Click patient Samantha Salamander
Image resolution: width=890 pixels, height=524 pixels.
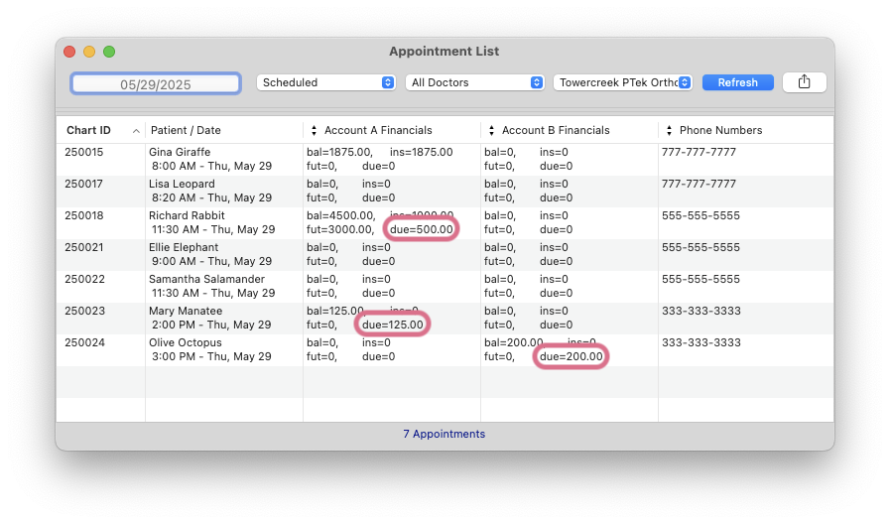click(x=206, y=279)
